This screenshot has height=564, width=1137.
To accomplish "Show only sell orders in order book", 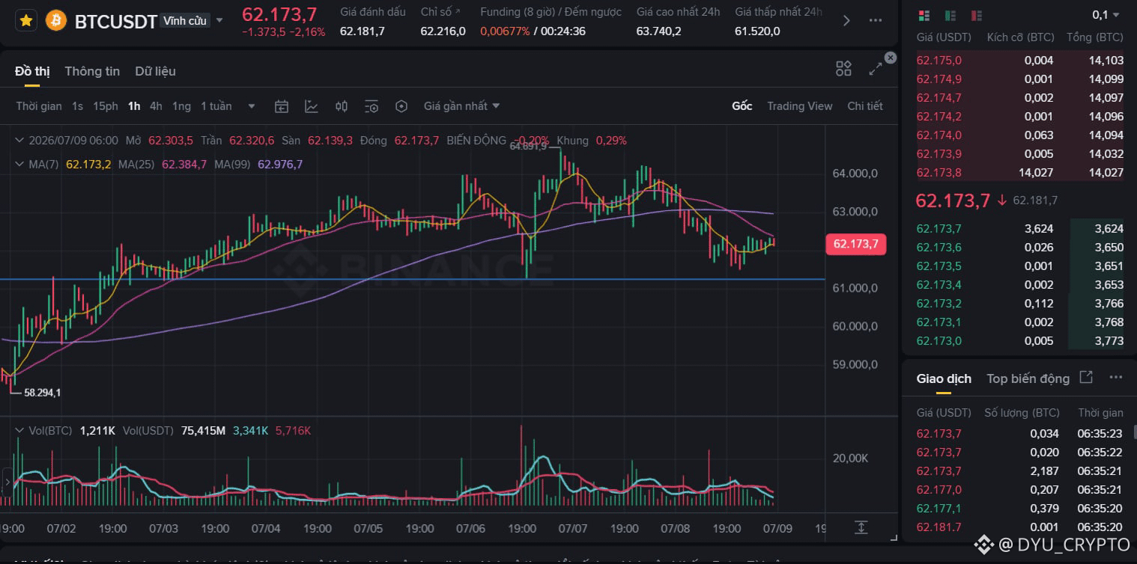I will pos(976,15).
